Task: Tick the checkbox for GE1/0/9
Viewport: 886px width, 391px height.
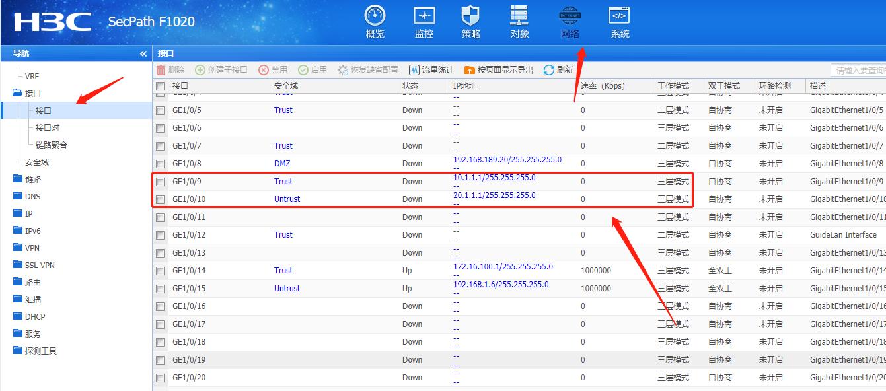Action: pos(160,182)
